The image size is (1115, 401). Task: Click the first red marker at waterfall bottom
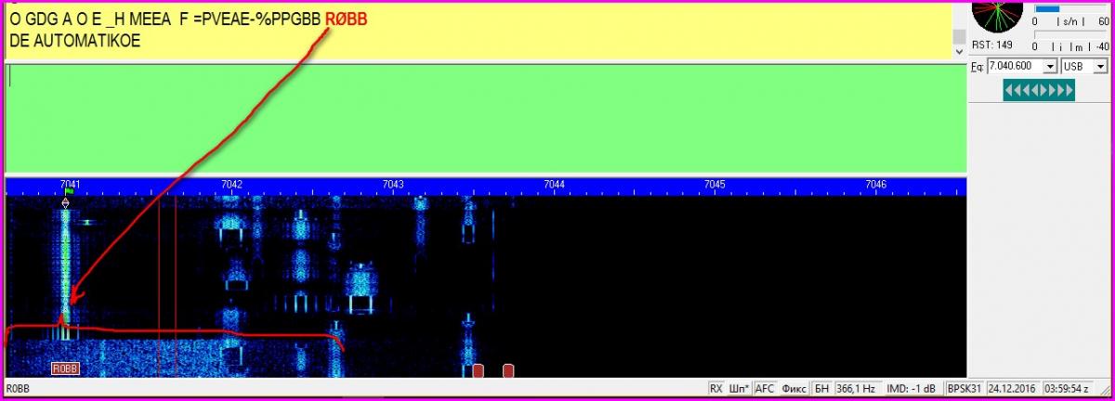click(x=478, y=370)
